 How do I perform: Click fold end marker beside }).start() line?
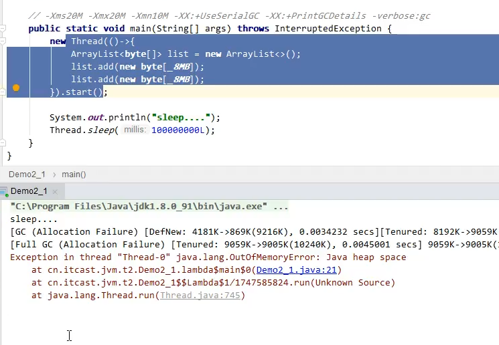3,92
